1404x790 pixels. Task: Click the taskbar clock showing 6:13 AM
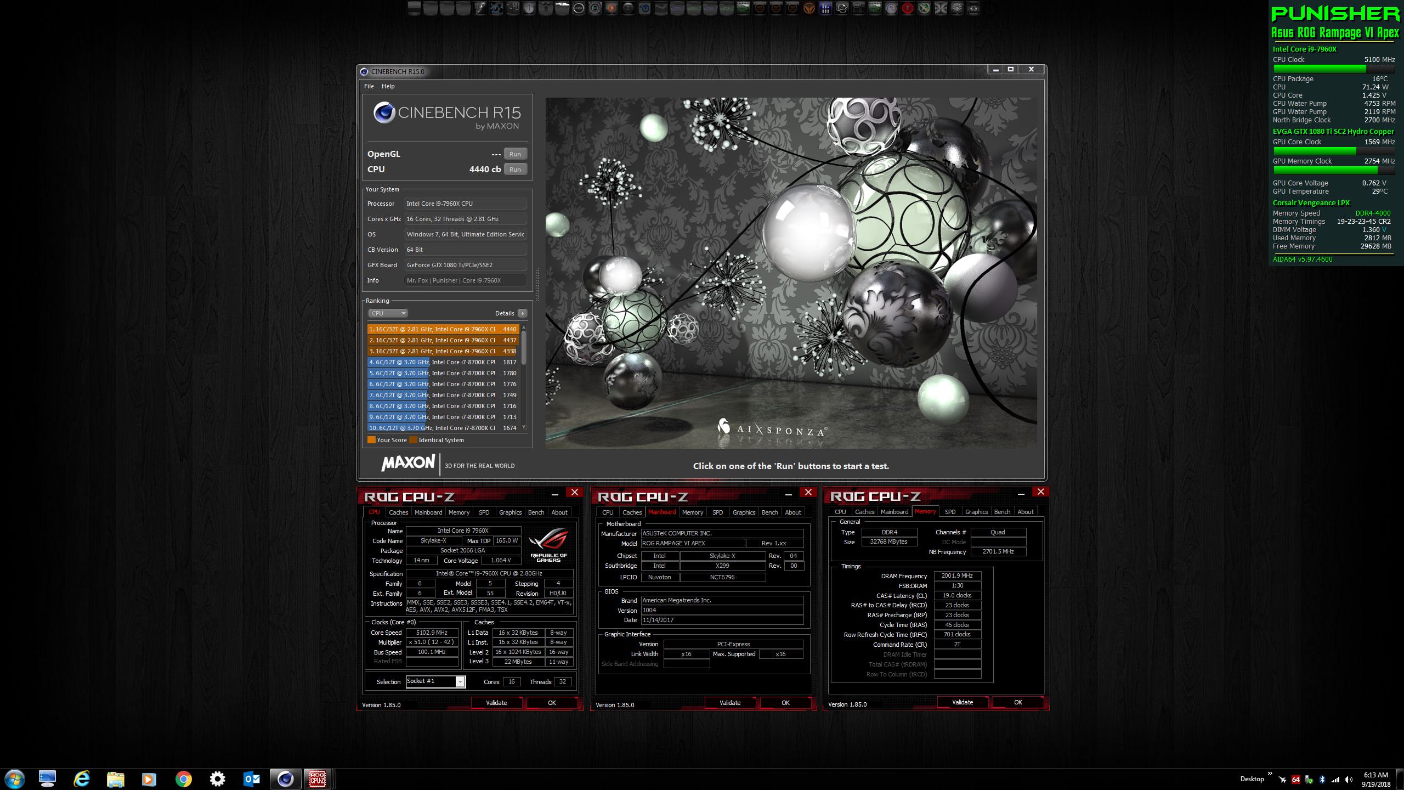click(1375, 780)
